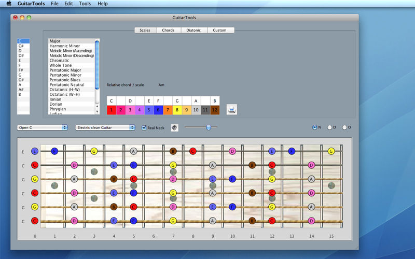Select root note C# in key list

[23, 46]
